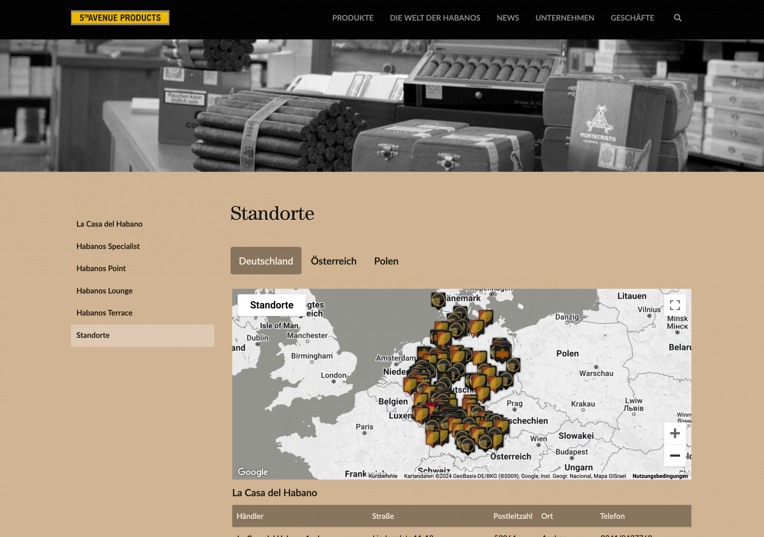The width and height of the screenshot is (764, 537).
Task: Go to the NEWS page
Action: click(508, 18)
